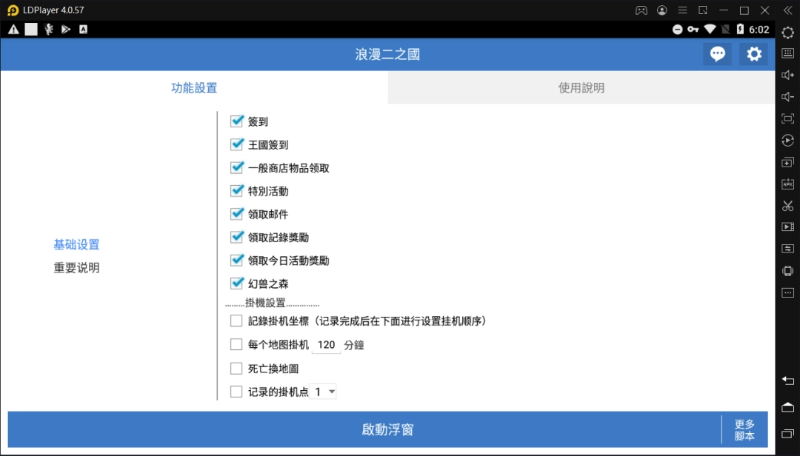800x456 pixels.
Task: Click the LDPlayer logo in title bar
Action: pyautogui.click(x=13, y=10)
